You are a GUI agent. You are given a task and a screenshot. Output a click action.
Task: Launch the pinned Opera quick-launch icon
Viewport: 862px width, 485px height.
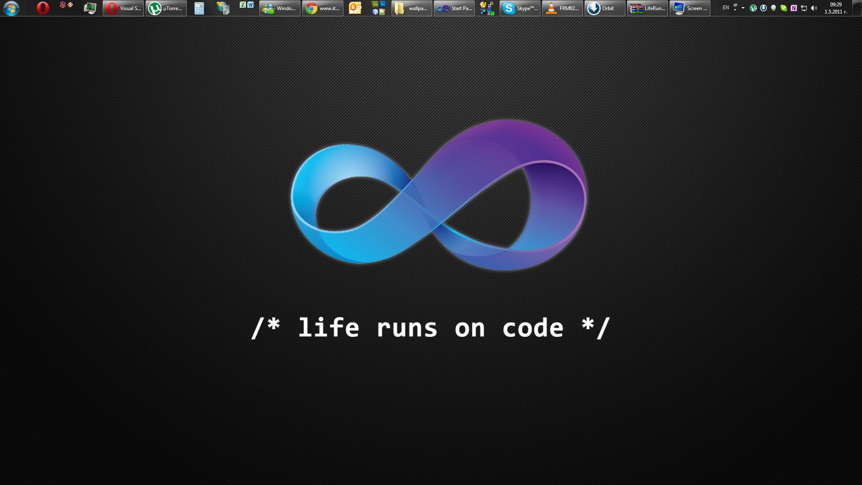click(43, 8)
